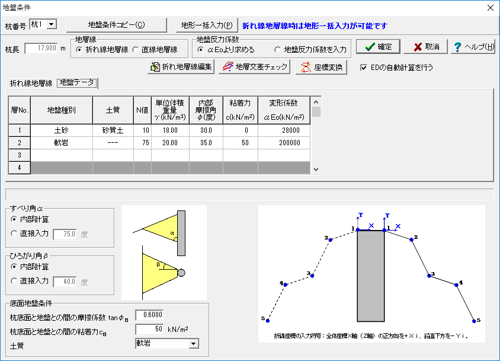The image size is (500, 361).
Task: Cancel with the 取消 red X button
Action: click(x=425, y=47)
